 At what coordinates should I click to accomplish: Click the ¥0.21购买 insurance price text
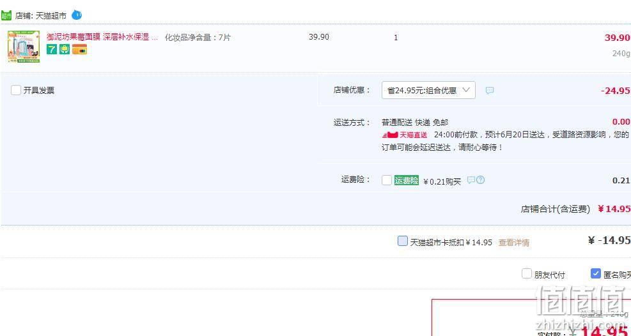coord(442,181)
